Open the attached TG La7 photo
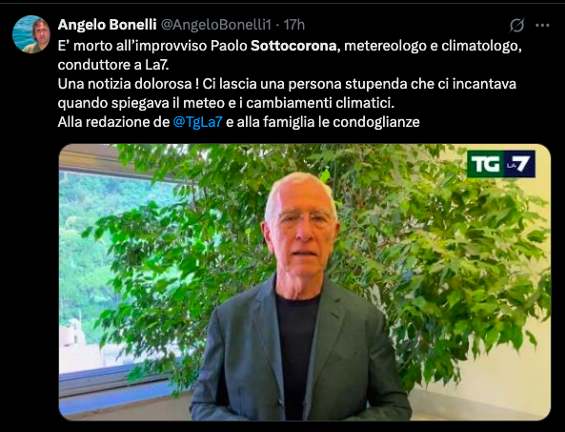Viewport: 565px width, 432px height. tap(305, 282)
